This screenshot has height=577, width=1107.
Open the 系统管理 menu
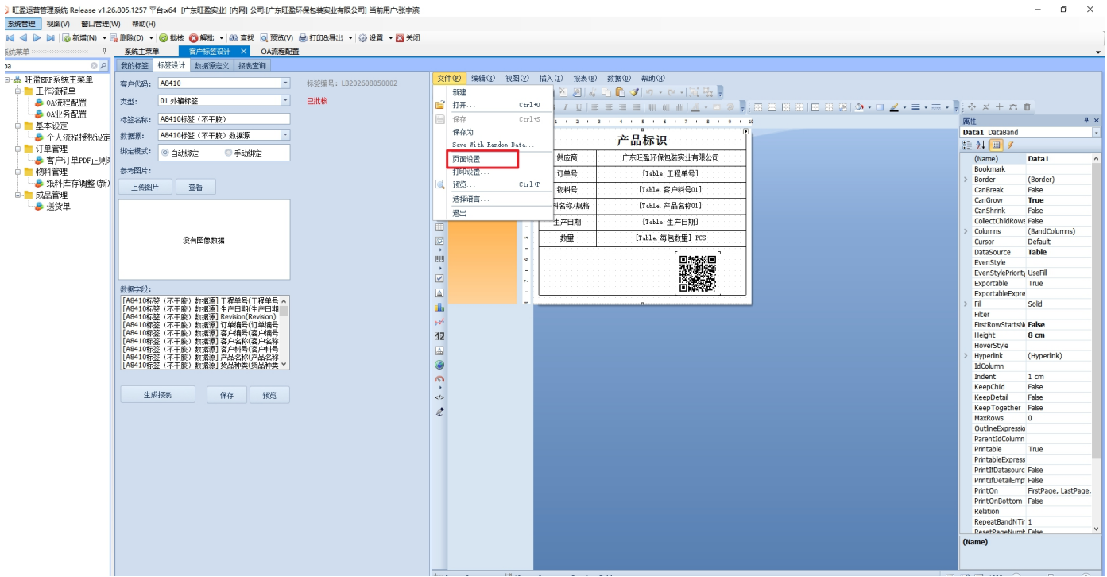[x=21, y=24]
